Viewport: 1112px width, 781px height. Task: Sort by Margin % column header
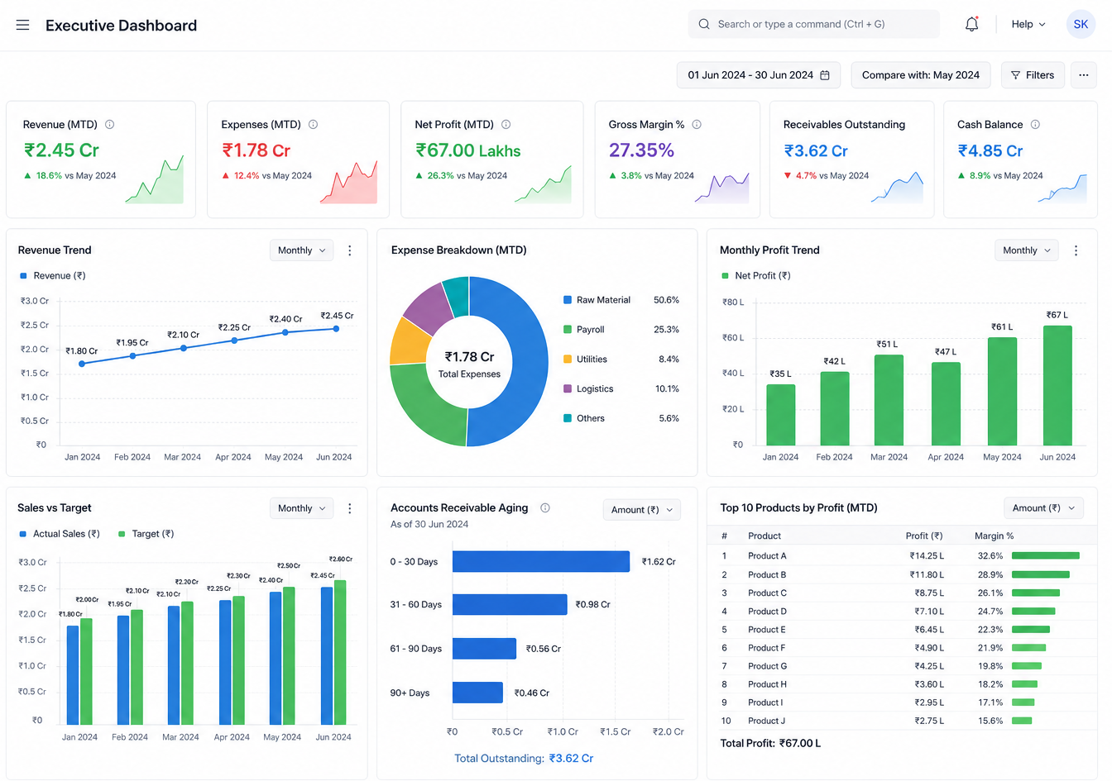coord(994,536)
